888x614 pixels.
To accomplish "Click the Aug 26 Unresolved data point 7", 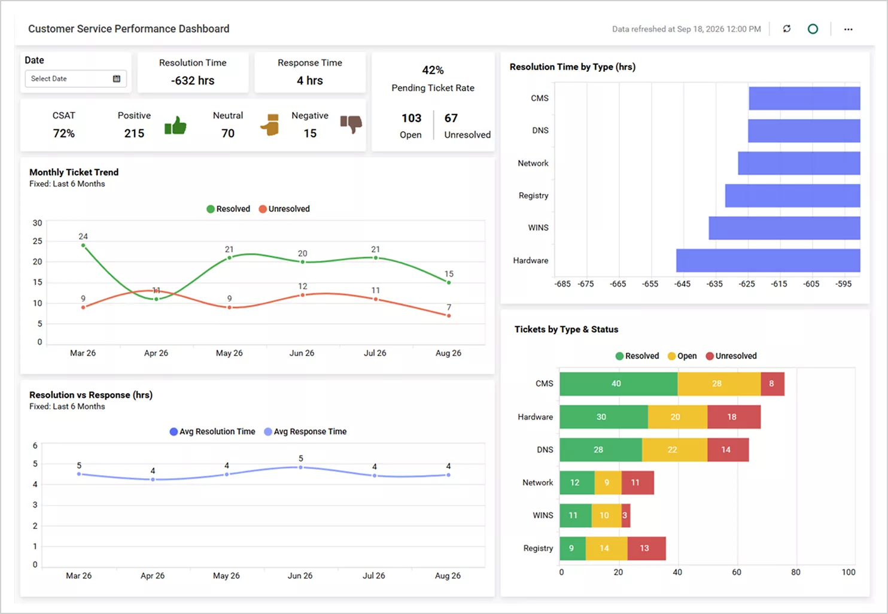I will (x=449, y=315).
